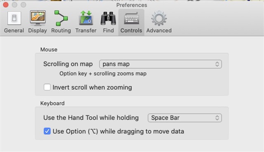Enable Invert scroll when zooming checkbox
This screenshot has height=152, width=264.
click(x=47, y=87)
